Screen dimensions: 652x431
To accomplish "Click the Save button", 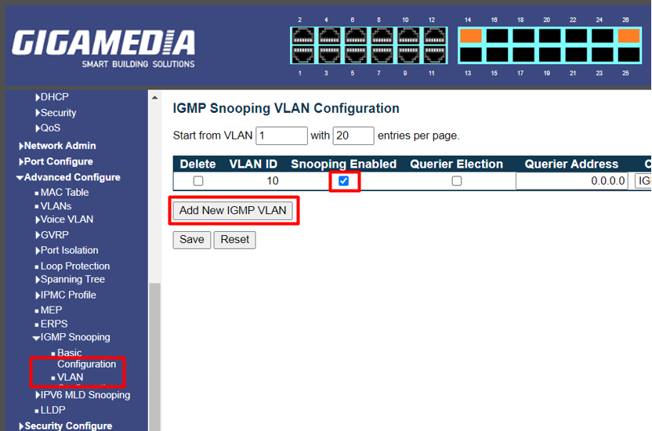I will tap(192, 240).
